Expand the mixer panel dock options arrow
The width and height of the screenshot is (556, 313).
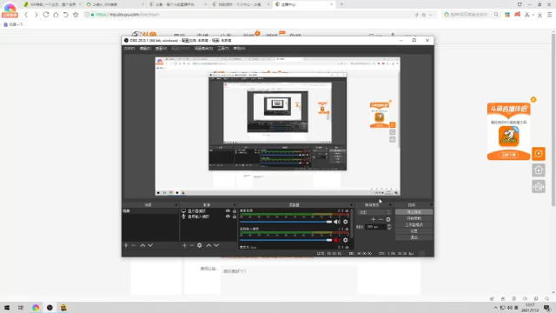pos(351,205)
